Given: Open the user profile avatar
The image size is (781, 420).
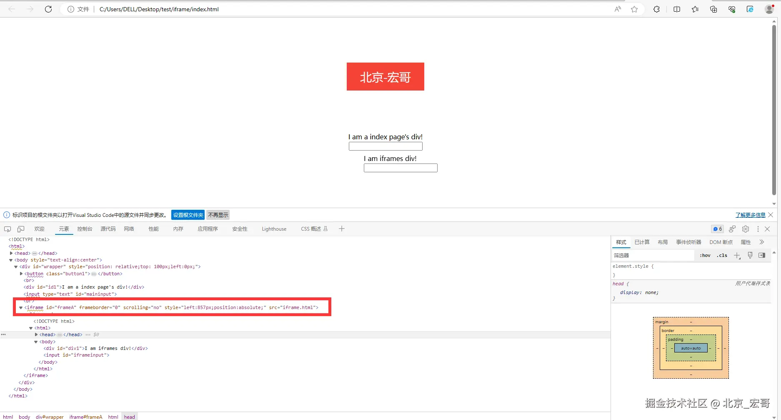Looking at the screenshot, I should pyautogui.click(x=769, y=9).
